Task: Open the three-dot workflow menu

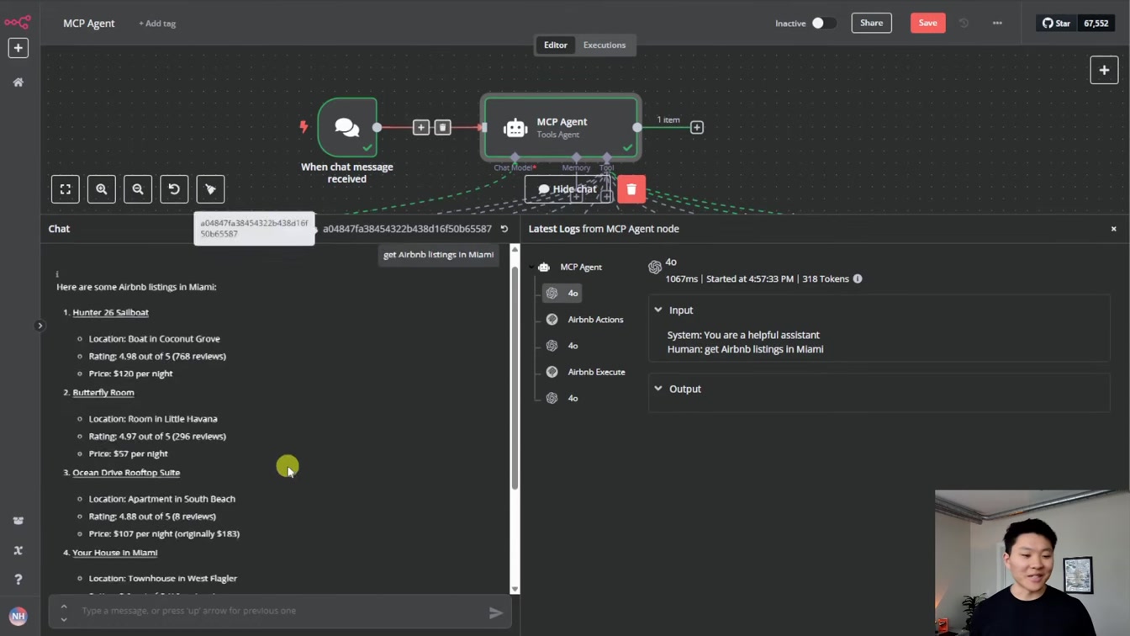Action: tap(997, 24)
